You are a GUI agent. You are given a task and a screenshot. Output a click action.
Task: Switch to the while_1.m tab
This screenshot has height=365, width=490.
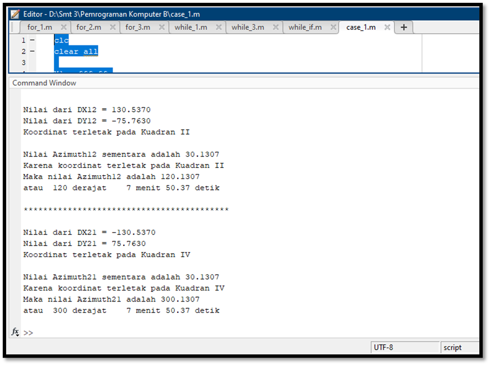pyautogui.click(x=191, y=28)
